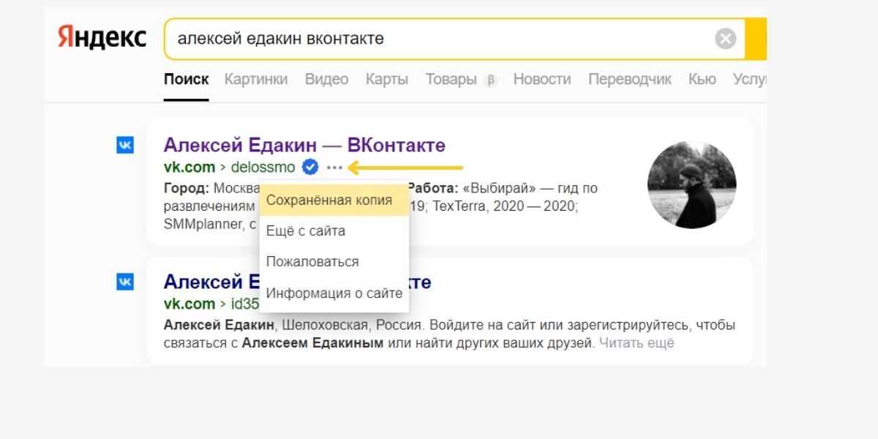Image resolution: width=878 pixels, height=439 pixels.
Task: Click VK favicon of first result
Action: pyautogui.click(x=125, y=146)
